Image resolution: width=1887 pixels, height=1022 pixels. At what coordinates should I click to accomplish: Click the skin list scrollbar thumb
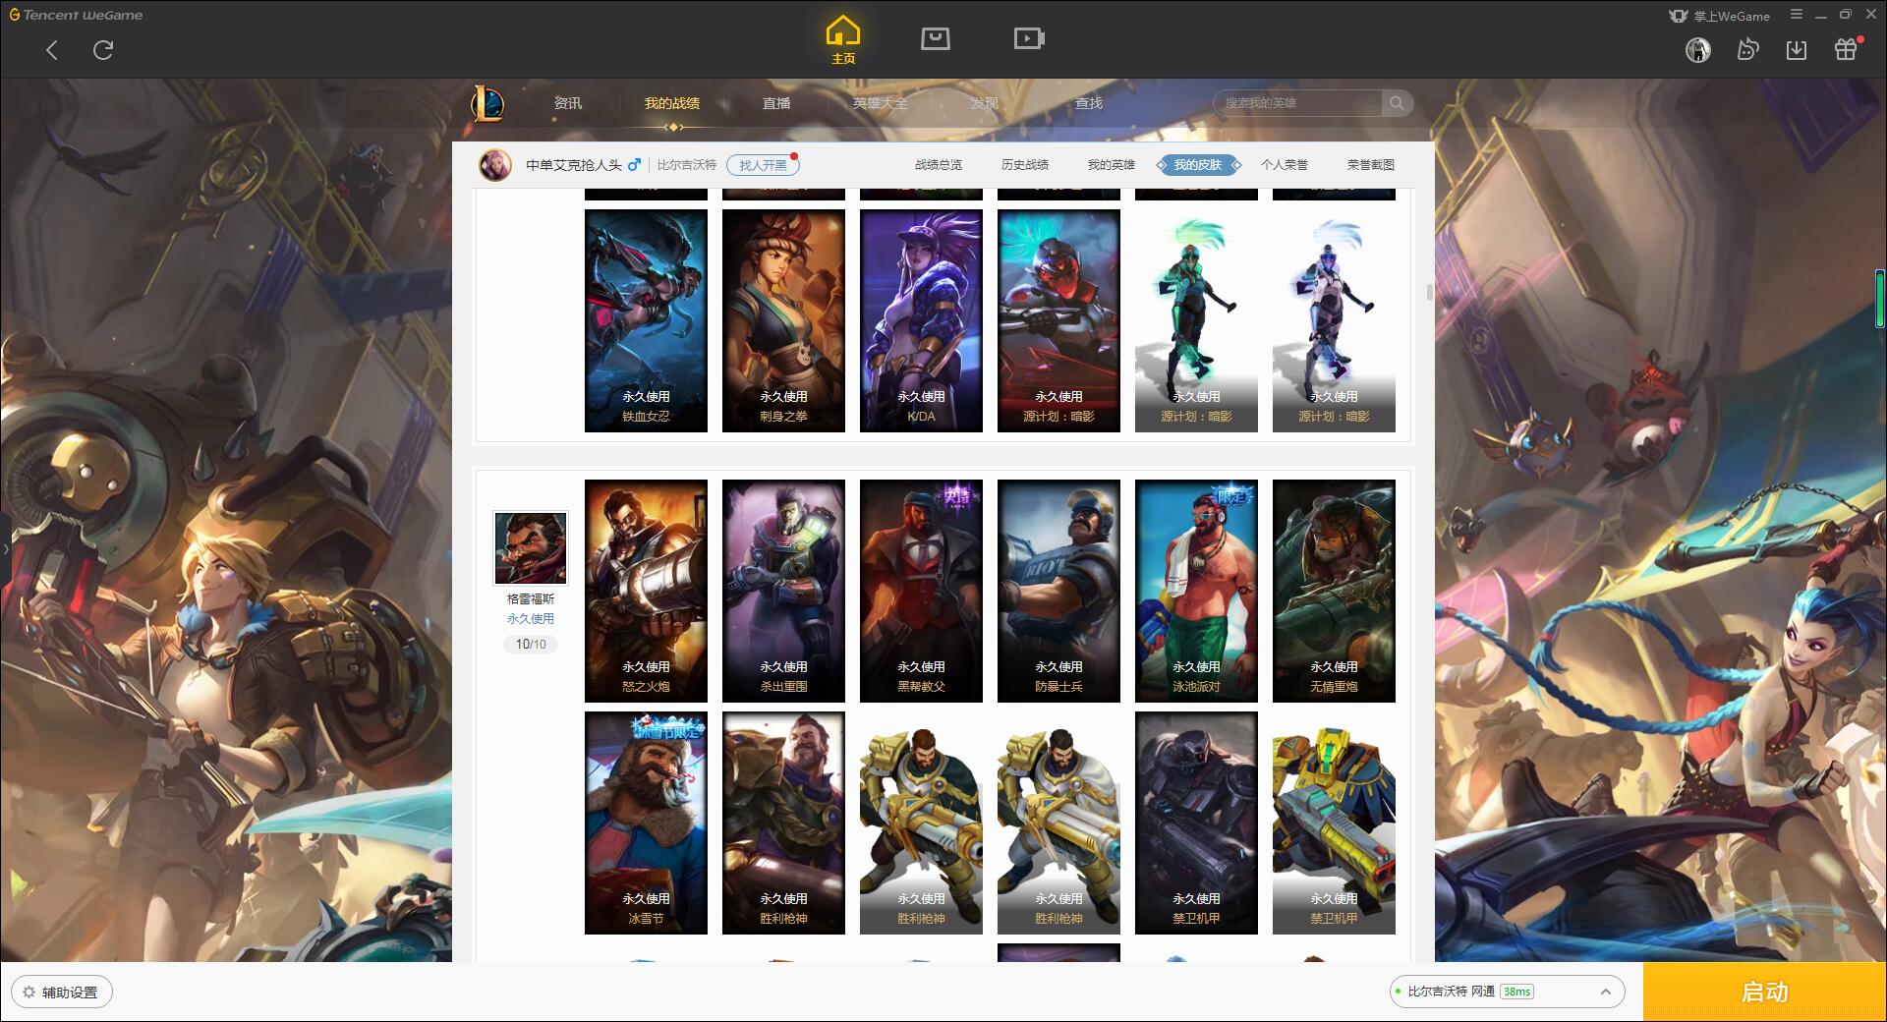click(1429, 292)
